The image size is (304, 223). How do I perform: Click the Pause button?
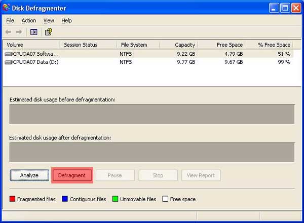pyautogui.click(x=115, y=175)
